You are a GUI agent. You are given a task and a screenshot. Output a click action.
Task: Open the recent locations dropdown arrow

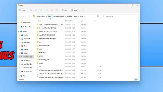pos(26,16)
